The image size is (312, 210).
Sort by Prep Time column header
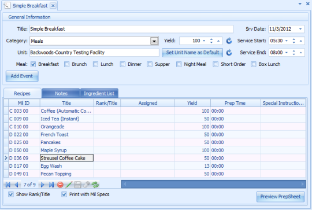click(235, 103)
